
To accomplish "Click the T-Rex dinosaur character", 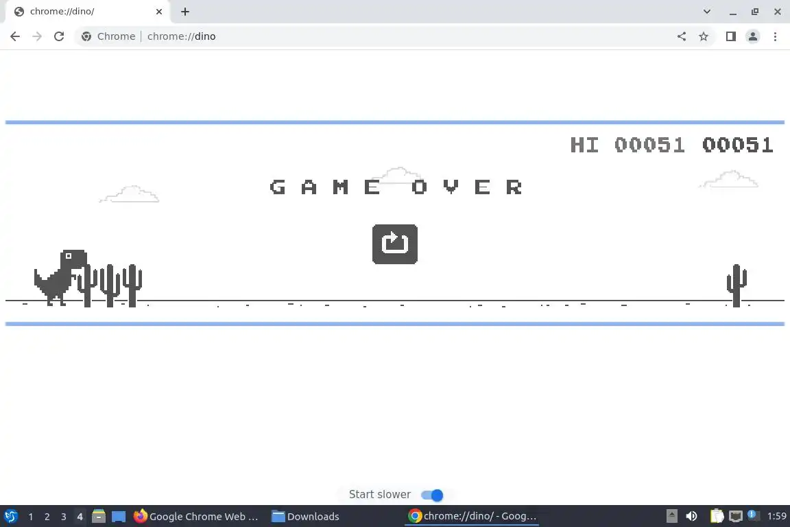I will 60,277.
